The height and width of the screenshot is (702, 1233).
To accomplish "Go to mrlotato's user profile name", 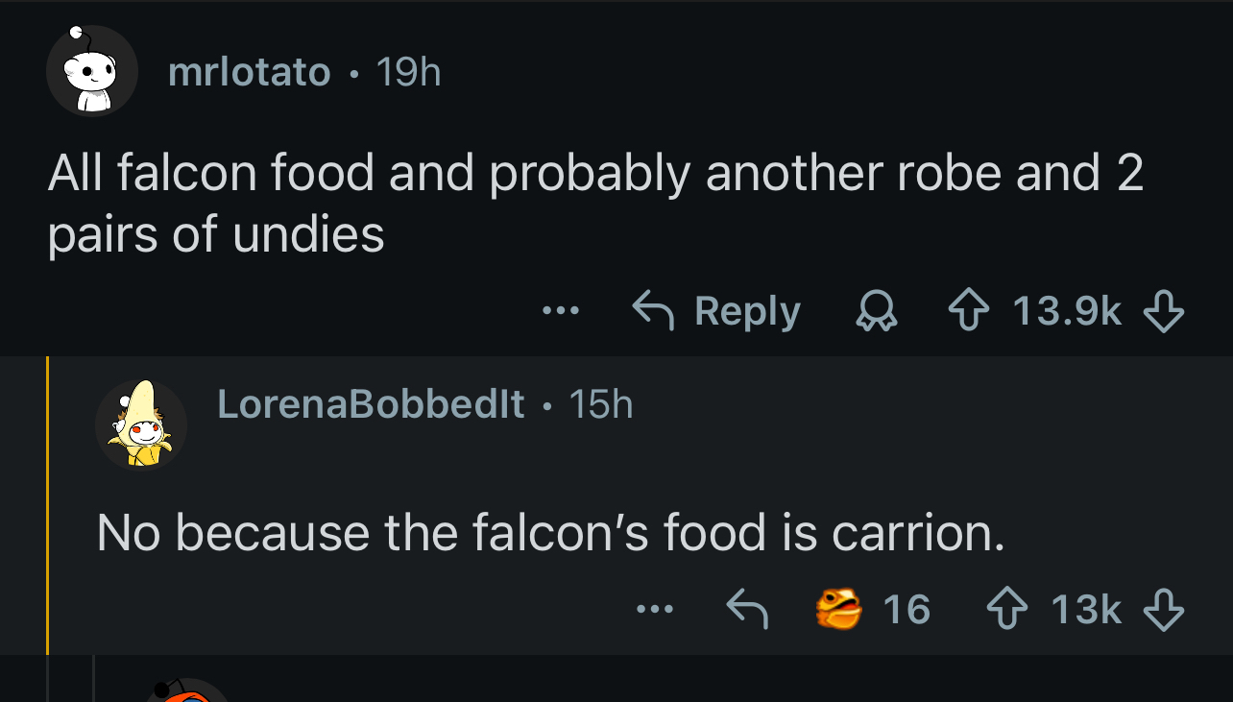I will coord(249,72).
